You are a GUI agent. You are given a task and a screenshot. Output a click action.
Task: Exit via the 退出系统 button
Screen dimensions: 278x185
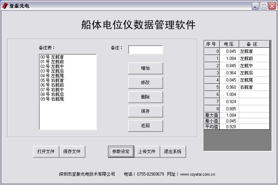point(173,152)
